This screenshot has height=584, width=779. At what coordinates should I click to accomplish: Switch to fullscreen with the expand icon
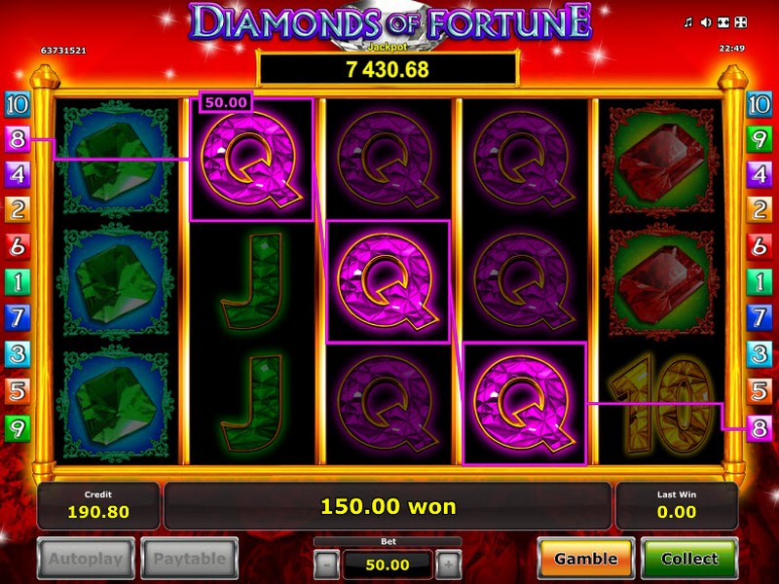tap(741, 22)
